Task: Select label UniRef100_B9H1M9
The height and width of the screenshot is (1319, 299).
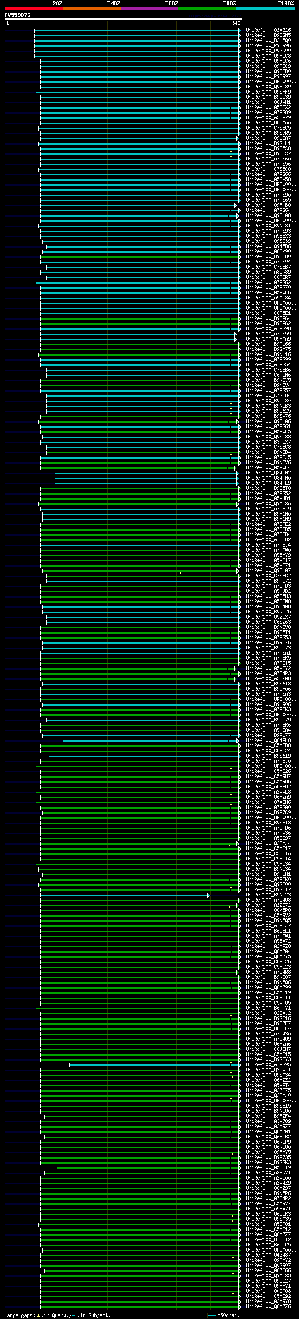Action: [268, 519]
